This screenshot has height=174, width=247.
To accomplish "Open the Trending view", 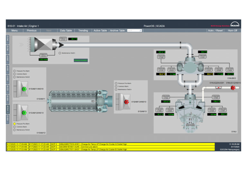I will (x=83, y=30).
